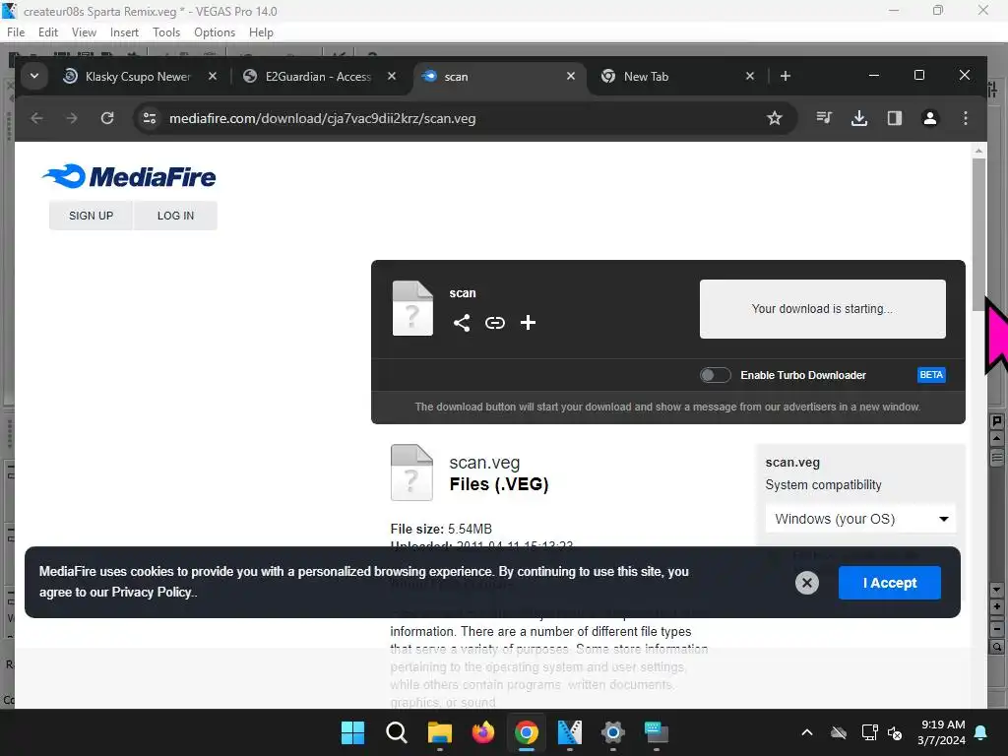The height and width of the screenshot is (756, 1008).
Task: Click the address bar URL
Action: point(322,118)
